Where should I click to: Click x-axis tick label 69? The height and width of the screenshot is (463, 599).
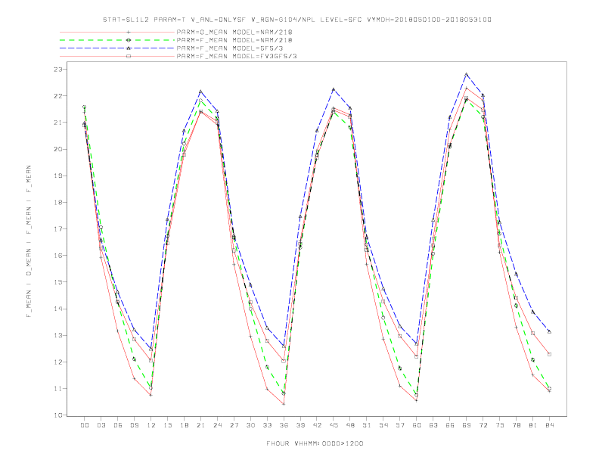(467, 425)
